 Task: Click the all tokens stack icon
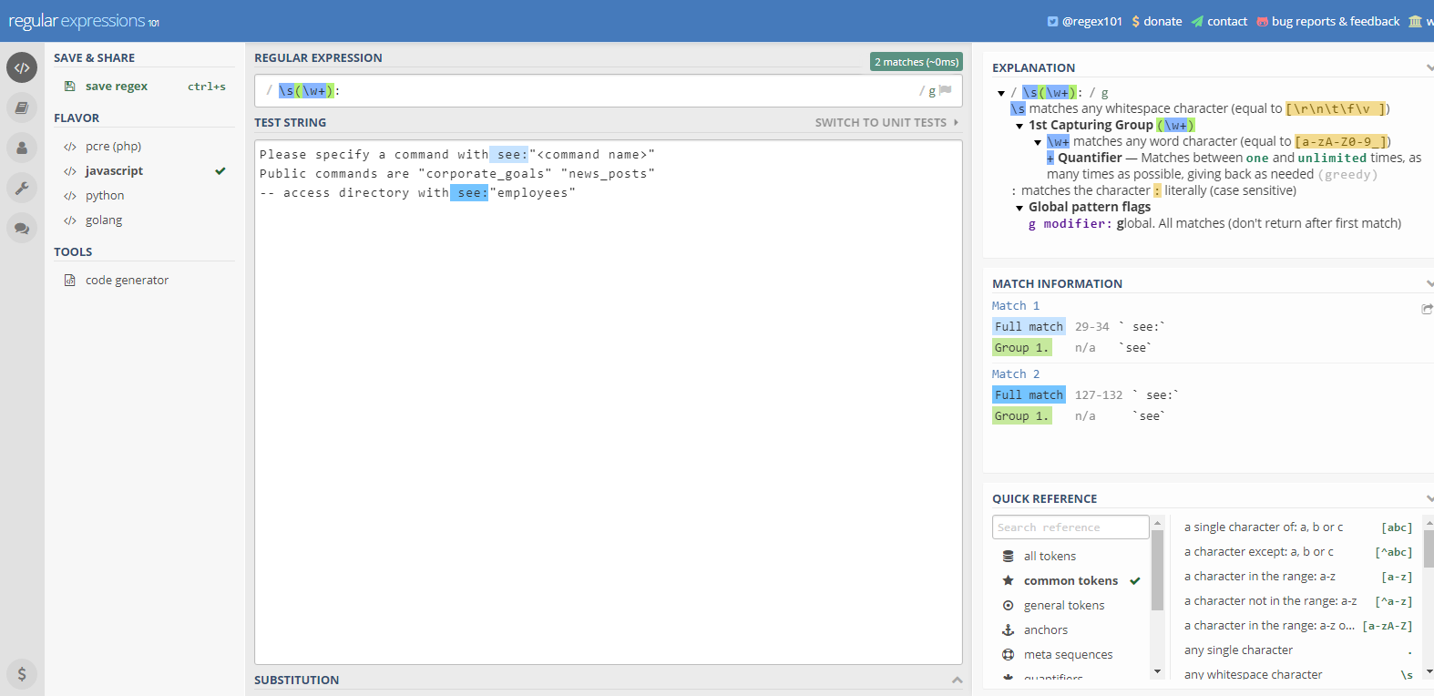[1008, 556]
